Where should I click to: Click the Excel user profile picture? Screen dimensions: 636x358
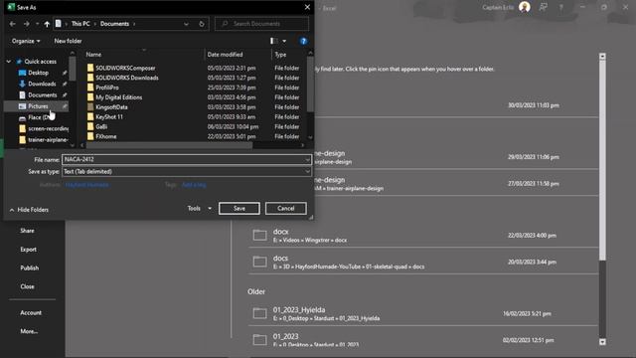tap(525, 7)
